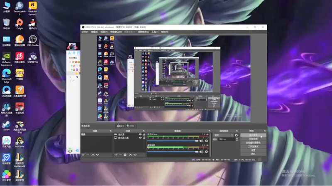Open the TeamSpeak 3 desktop shortcut
The width and height of the screenshot is (332, 186).
coord(20,8)
